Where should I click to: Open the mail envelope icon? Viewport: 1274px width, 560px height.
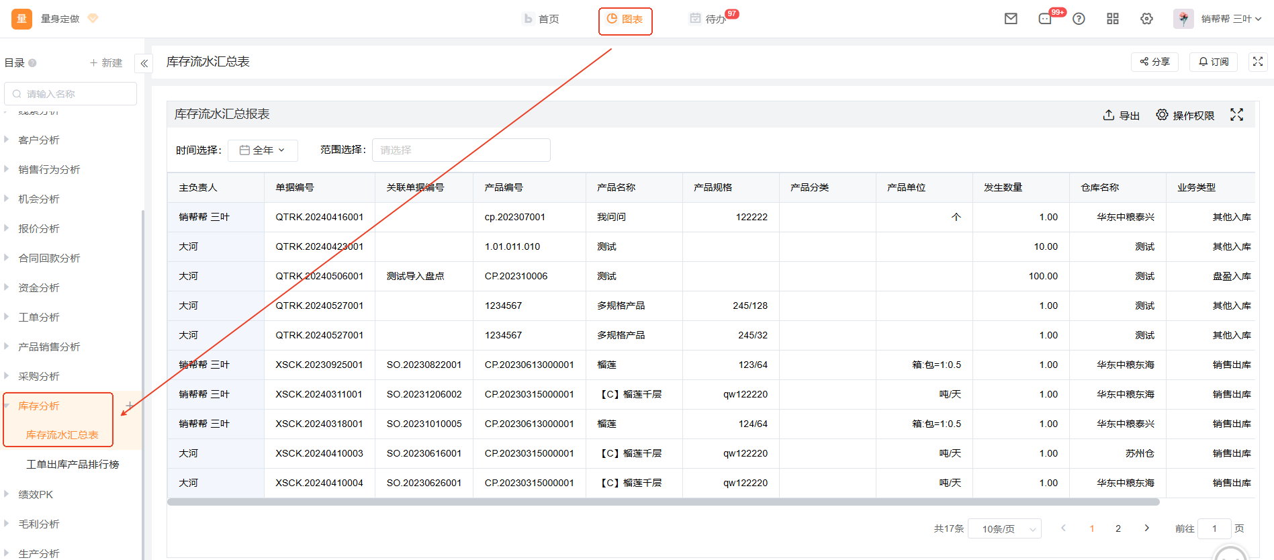[1011, 19]
